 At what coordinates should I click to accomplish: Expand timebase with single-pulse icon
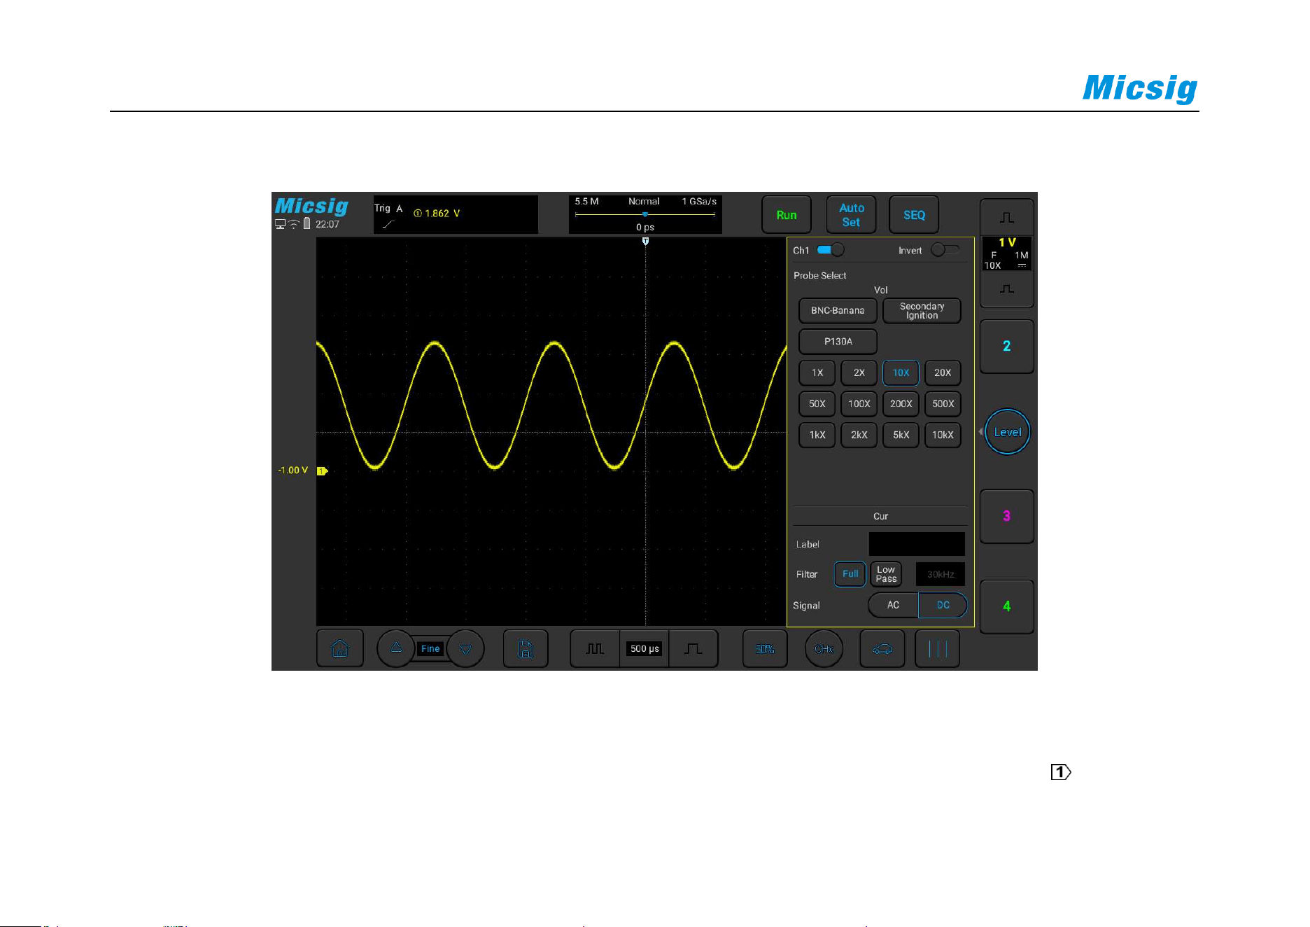click(x=693, y=648)
